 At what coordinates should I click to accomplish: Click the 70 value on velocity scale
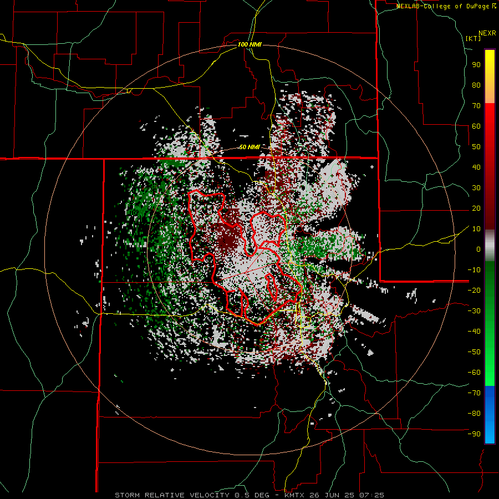tap(476, 106)
